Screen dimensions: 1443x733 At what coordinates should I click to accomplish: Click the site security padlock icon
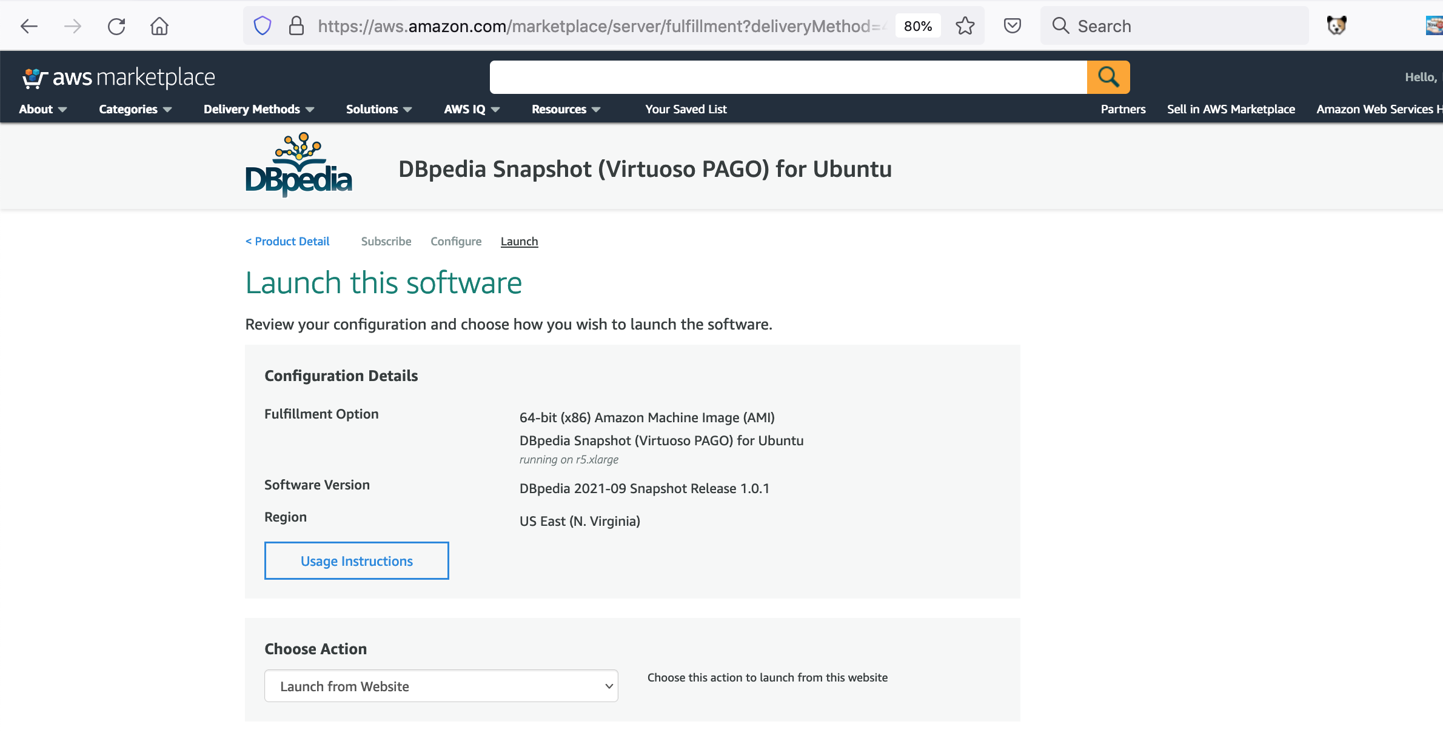point(296,26)
